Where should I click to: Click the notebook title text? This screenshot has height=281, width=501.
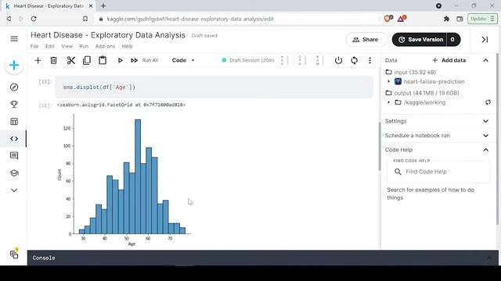tap(108, 35)
